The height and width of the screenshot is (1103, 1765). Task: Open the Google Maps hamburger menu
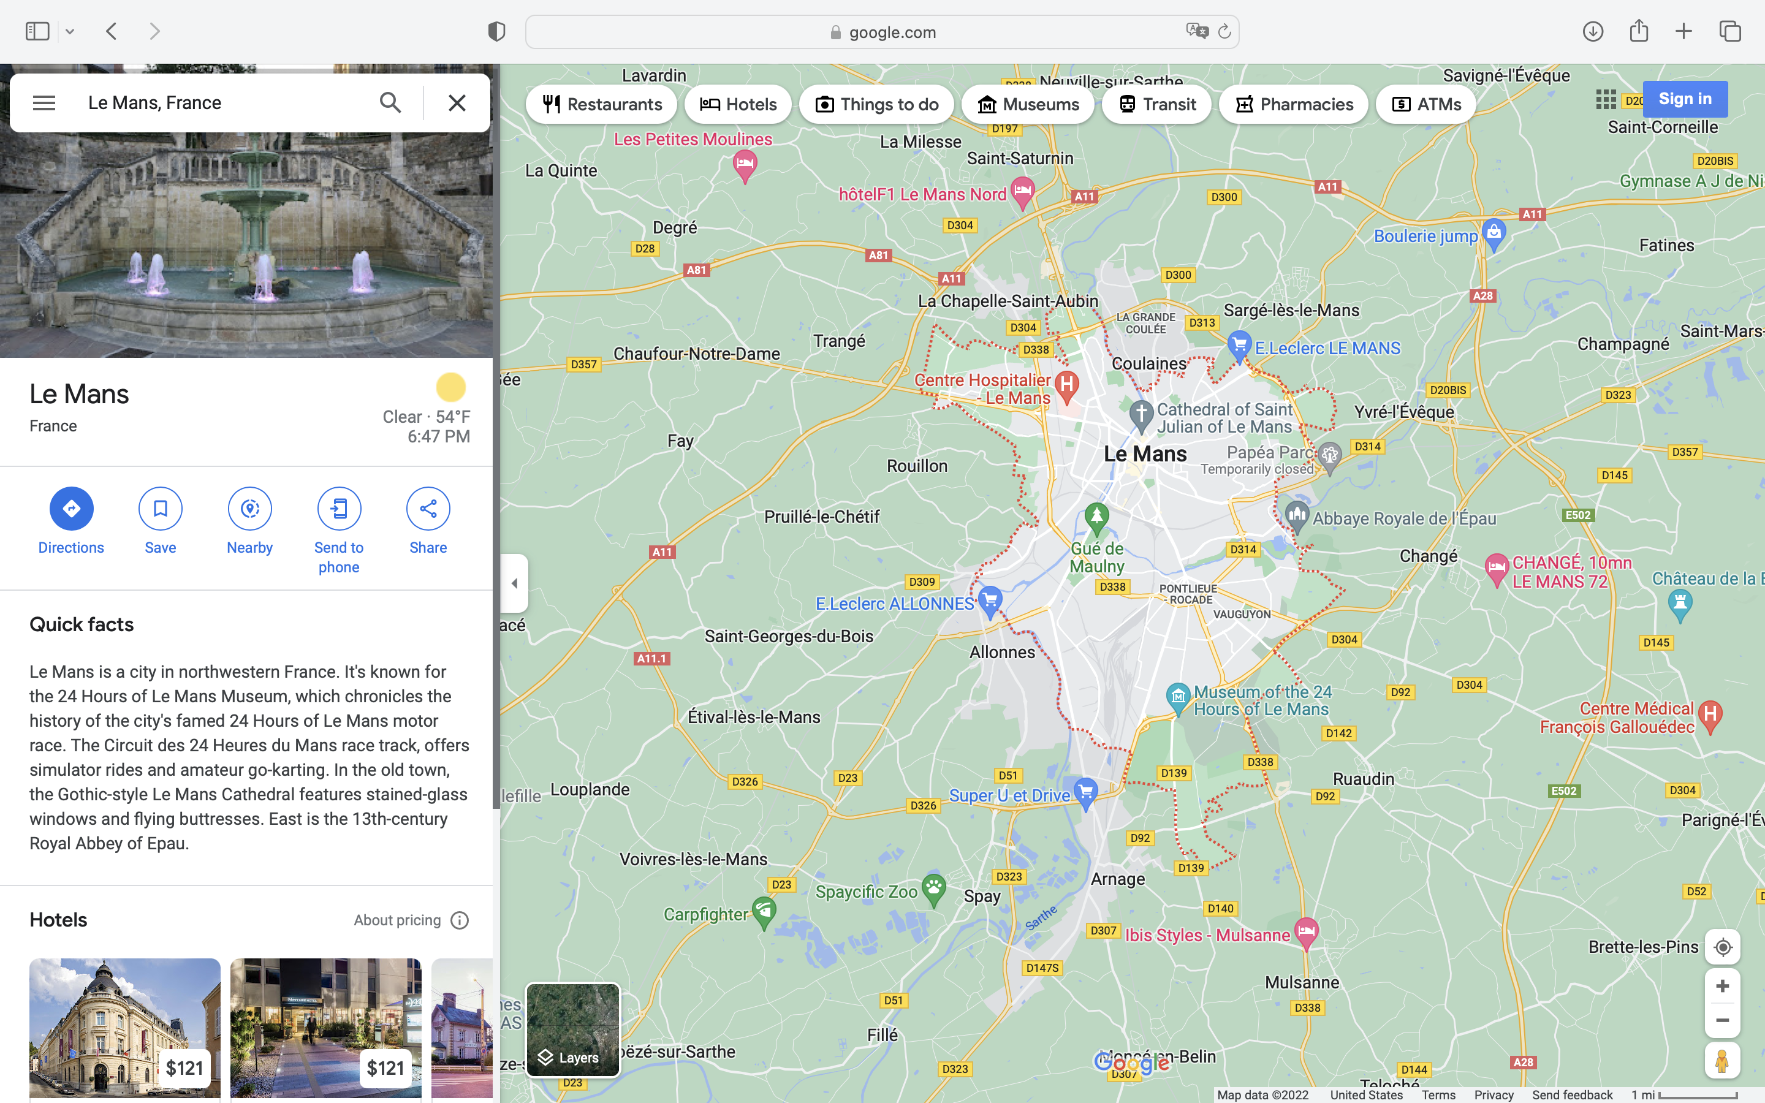[x=44, y=103]
